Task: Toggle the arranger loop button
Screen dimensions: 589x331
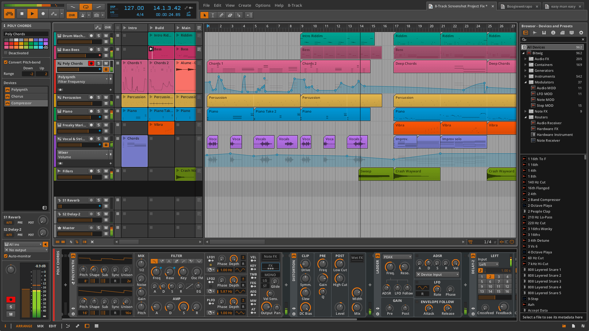Action: (86, 7)
